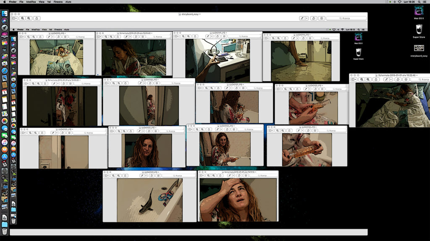The height and width of the screenshot is (241, 430).
Task: Open the Share button in storyboard_easy toolbar
Action: click(37, 18)
